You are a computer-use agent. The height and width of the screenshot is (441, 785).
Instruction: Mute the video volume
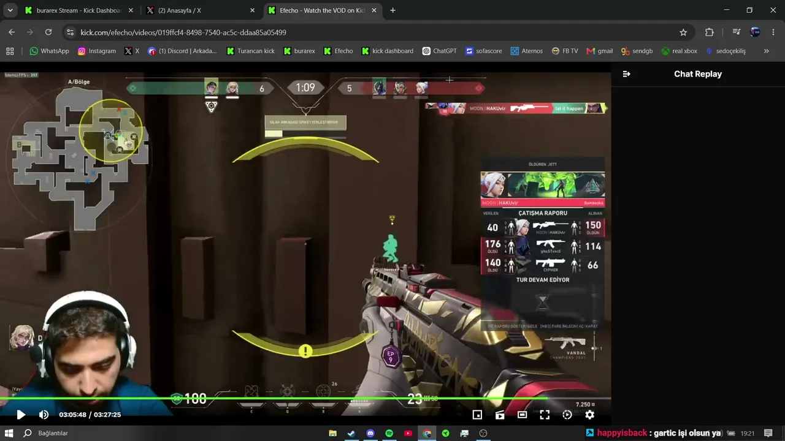(x=44, y=415)
